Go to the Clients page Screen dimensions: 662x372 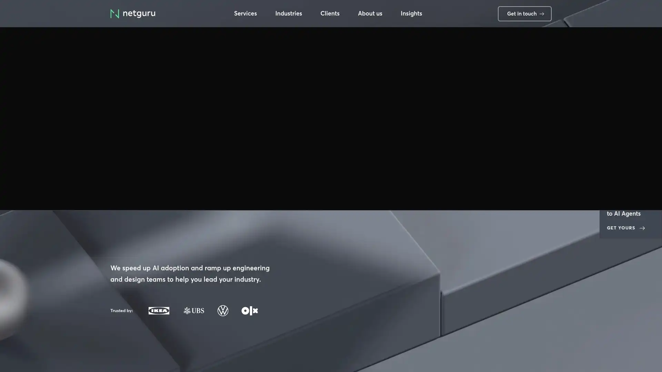330,14
